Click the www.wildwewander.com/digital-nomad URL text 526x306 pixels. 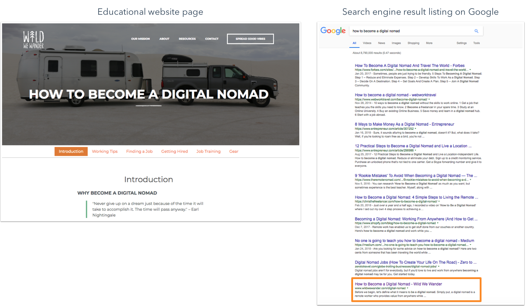380,288
